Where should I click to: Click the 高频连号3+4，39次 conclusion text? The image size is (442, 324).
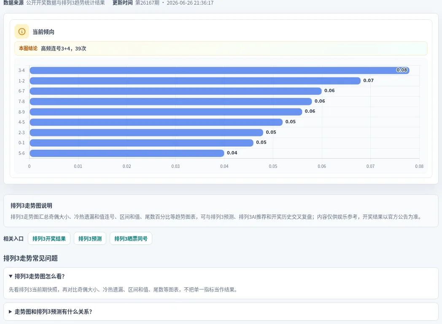coord(63,48)
